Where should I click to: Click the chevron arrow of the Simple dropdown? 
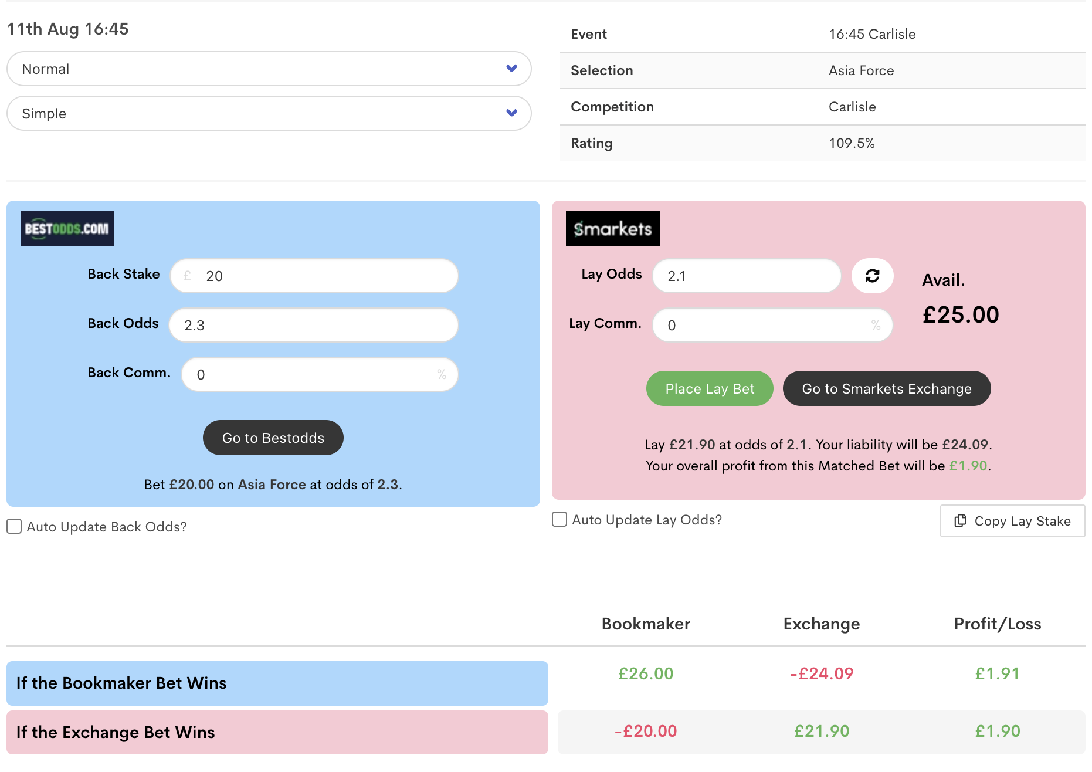point(511,113)
